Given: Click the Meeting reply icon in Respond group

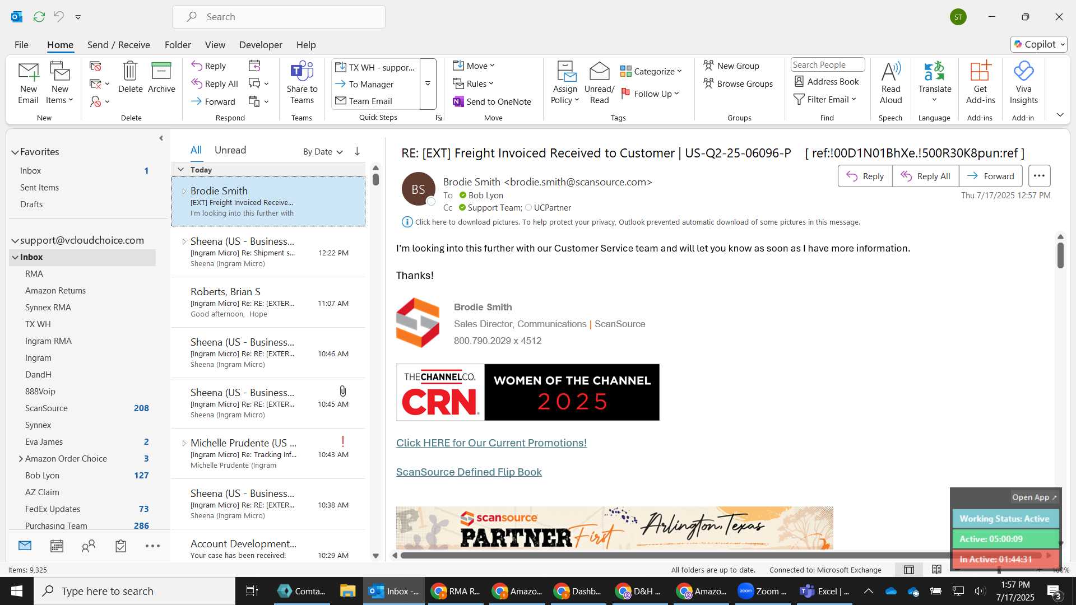Looking at the screenshot, I should coord(254,66).
